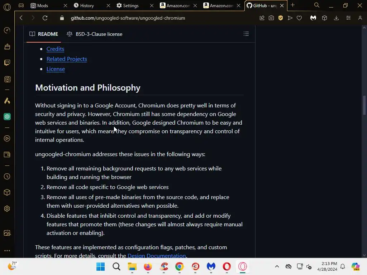The width and height of the screenshot is (367, 275).
Task: Open History clock icon in sidebar
Action: [7, 176]
